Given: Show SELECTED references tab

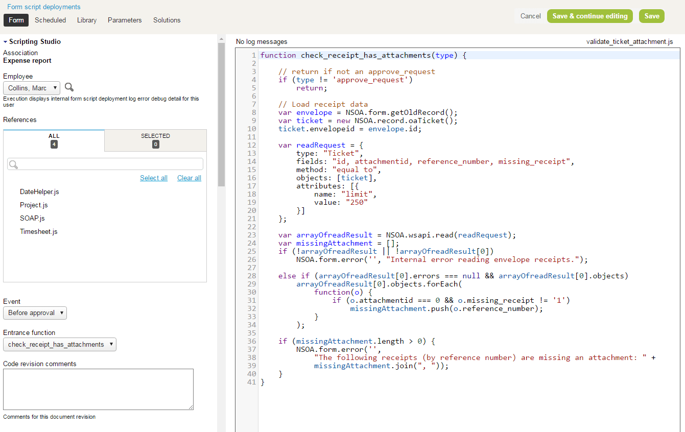Looking at the screenshot, I should (155, 140).
